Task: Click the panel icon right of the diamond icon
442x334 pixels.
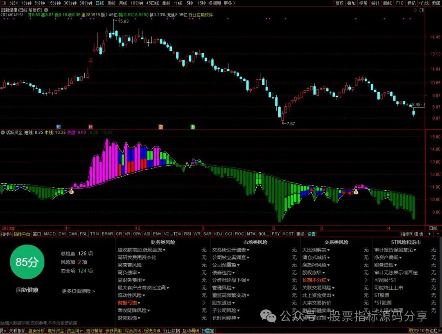Action: pyautogui.click(x=422, y=10)
